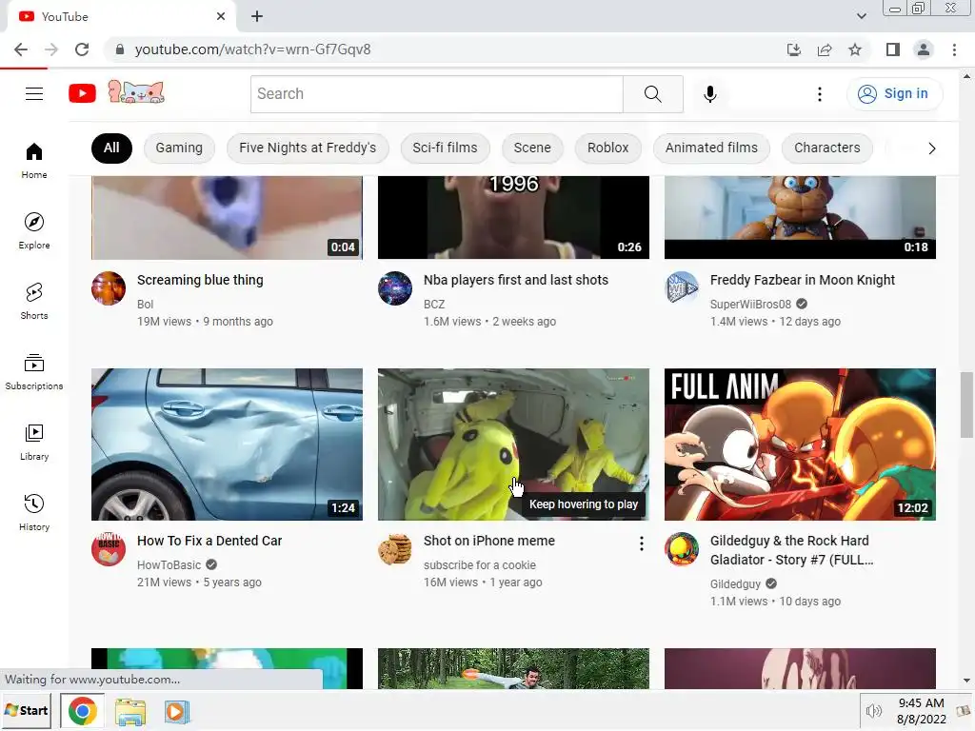The height and width of the screenshot is (731, 975).
Task: Open Windows Start menu
Action: [26, 710]
